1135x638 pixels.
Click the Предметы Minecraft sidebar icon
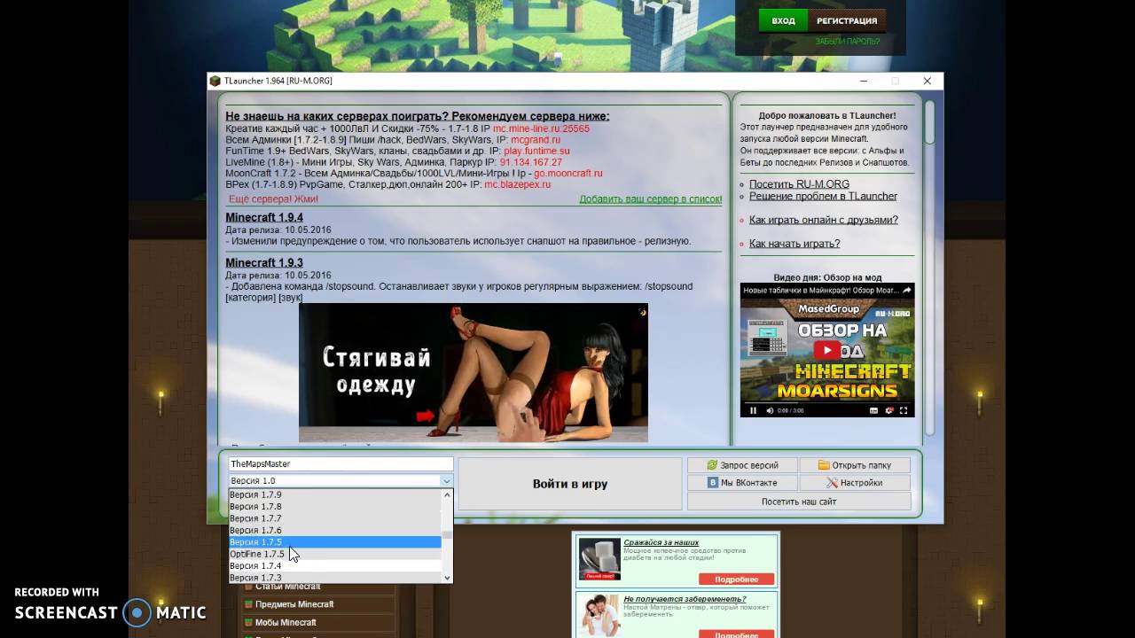point(248,604)
